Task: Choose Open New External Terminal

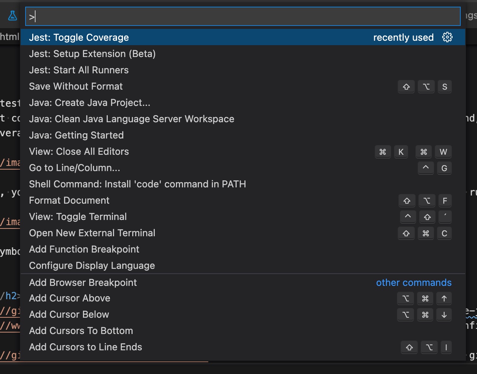Action: (x=243, y=233)
